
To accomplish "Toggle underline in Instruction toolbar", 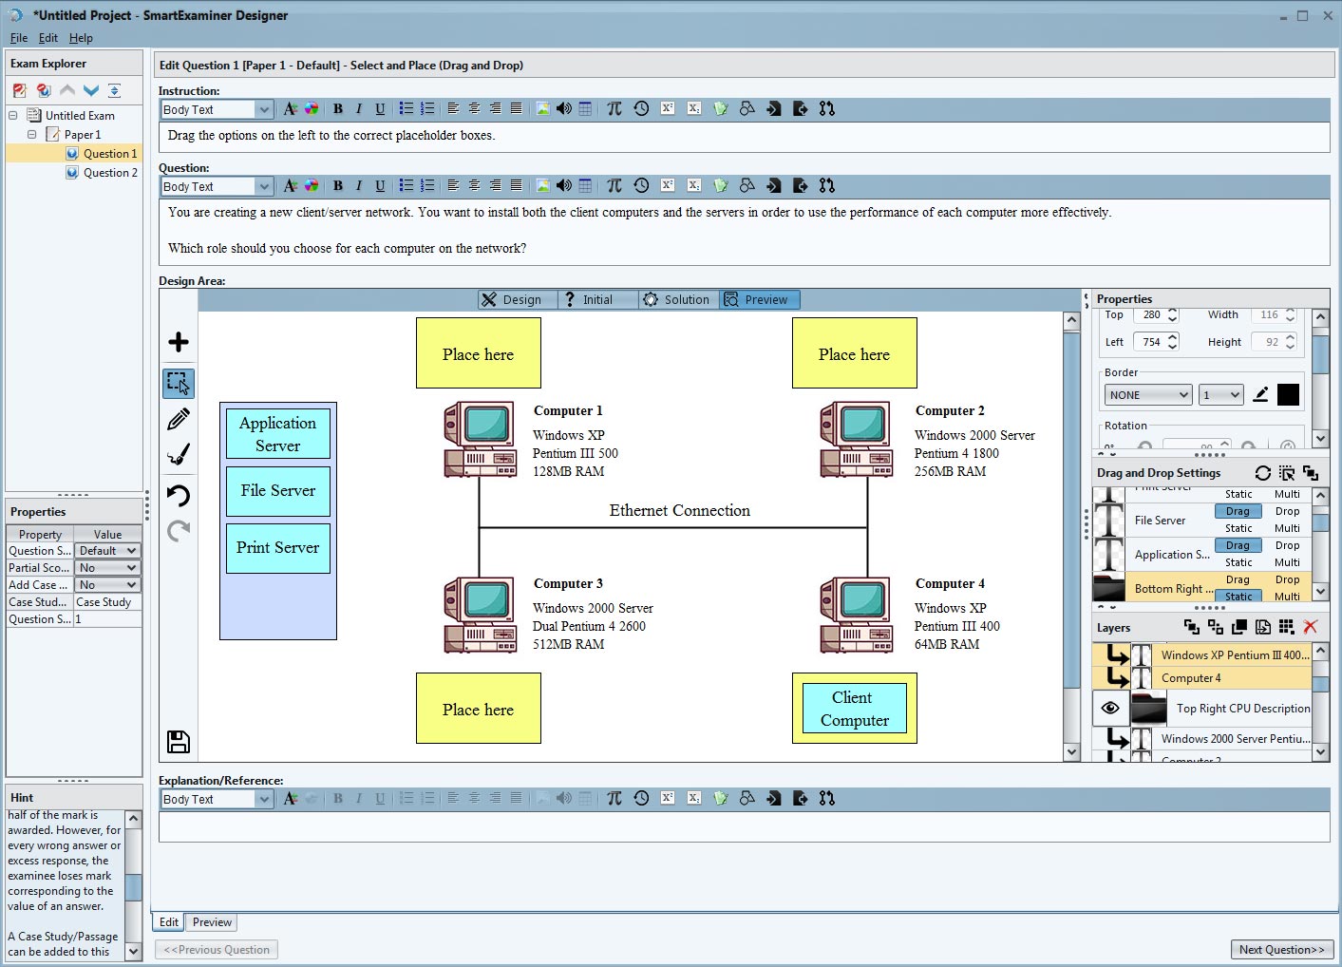I will (x=380, y=108).
